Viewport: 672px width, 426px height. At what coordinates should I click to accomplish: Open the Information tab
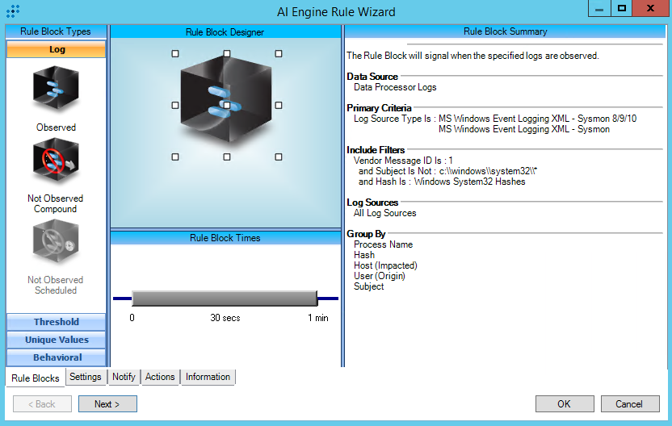tap(208, 377)
